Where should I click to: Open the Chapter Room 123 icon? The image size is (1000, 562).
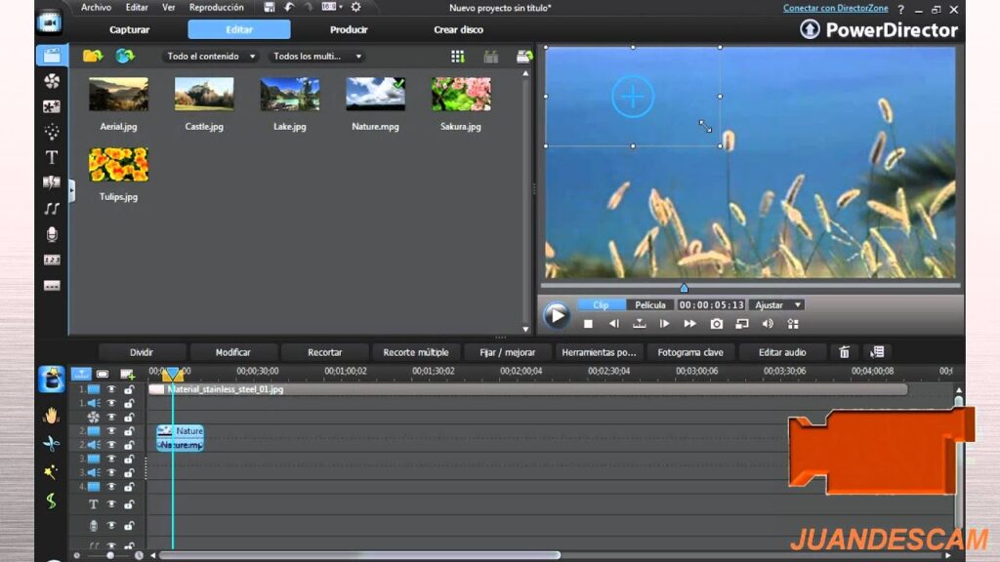coord(52,260)
